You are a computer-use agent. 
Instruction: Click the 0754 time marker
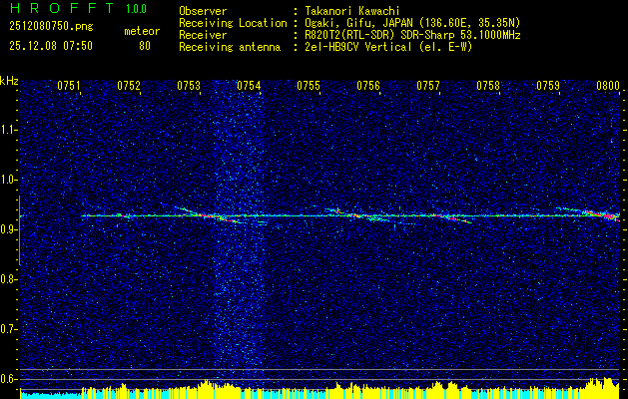click(249, 85)
